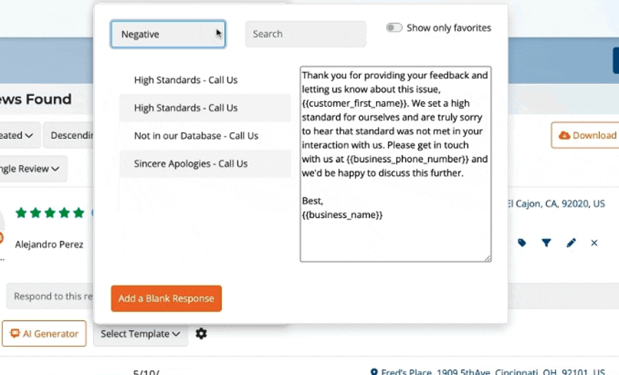The image size is (619, 375).
Task: Click the tag icon on the review
Action: tap(522, 243)
